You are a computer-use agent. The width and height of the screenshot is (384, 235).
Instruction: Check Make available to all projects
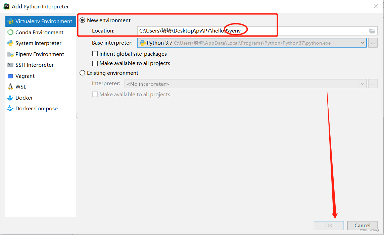(x=95, y=63)
